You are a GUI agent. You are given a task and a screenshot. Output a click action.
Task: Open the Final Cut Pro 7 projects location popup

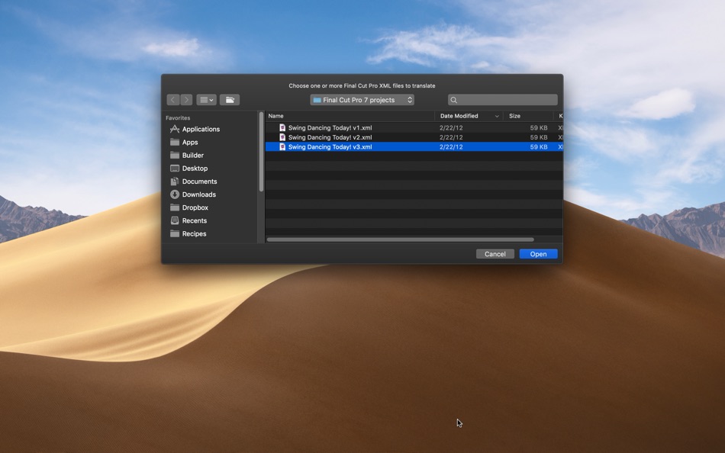pyautogui.click(x=362, y=100)
